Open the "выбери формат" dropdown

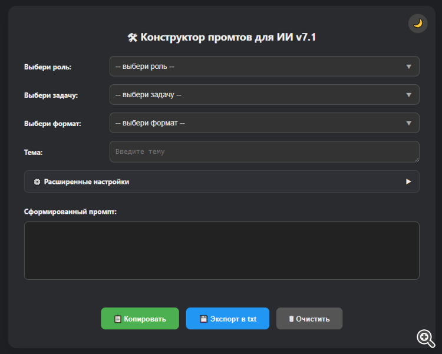point(264,123)
